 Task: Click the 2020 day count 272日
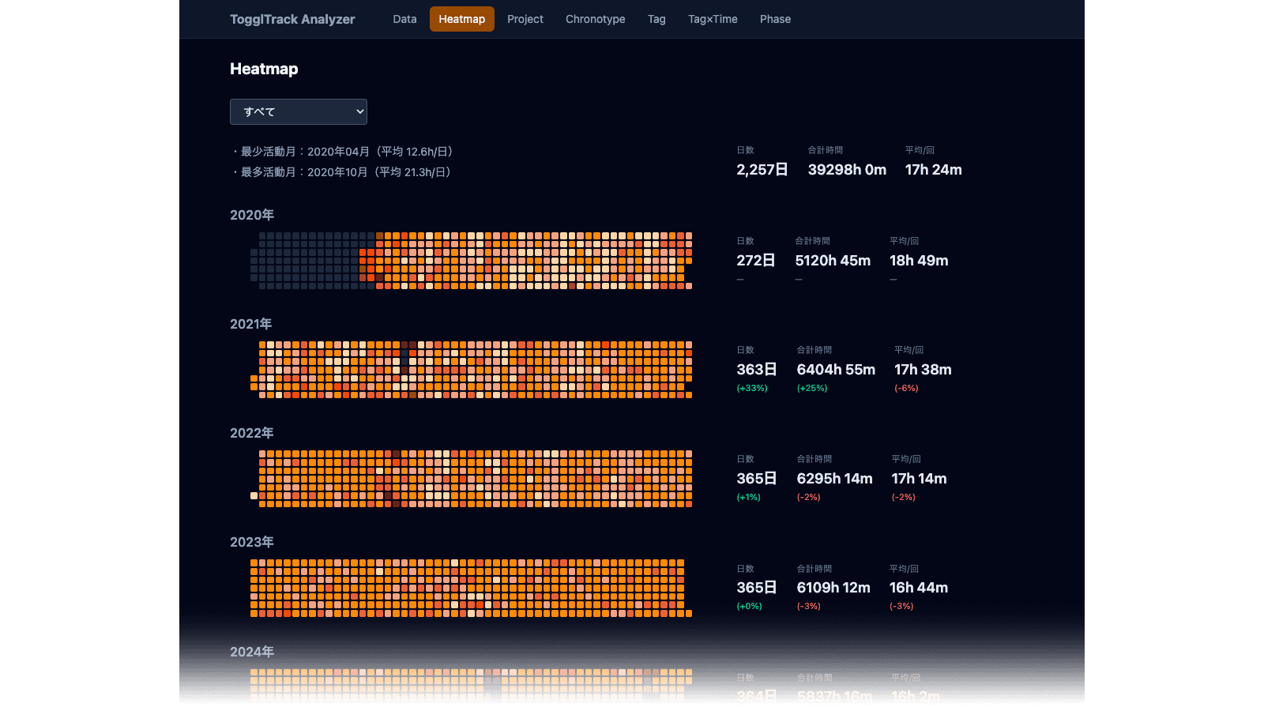[756, 260]
